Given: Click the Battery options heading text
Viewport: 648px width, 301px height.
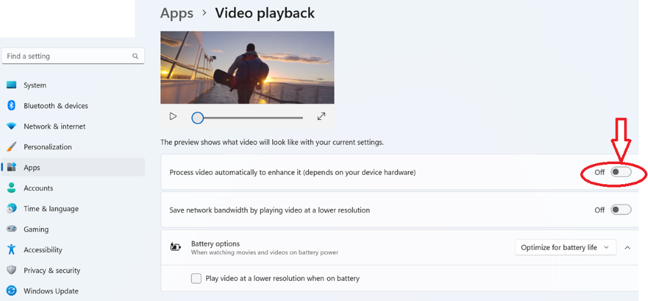Looking at the screenshot, I should point(215,244).
